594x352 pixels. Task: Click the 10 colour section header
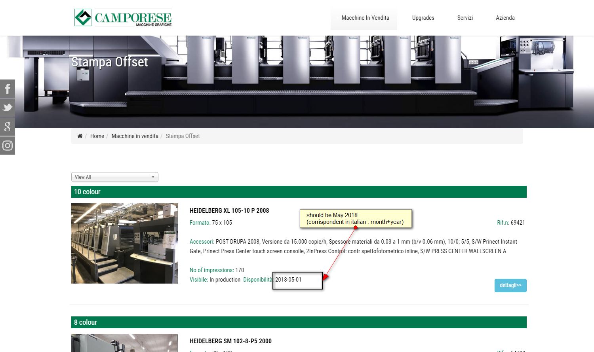(299, 192)
